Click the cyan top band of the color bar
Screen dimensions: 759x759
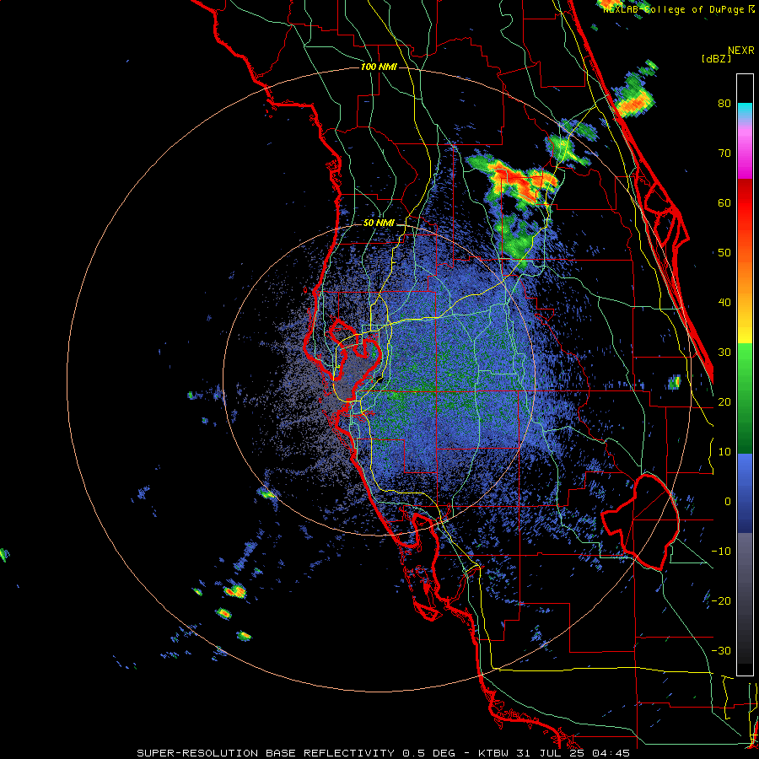coord(745,109)
